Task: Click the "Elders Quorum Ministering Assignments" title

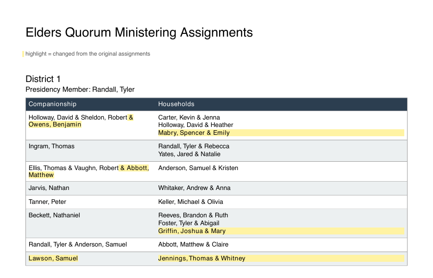Action: click(x=139, y=32)
